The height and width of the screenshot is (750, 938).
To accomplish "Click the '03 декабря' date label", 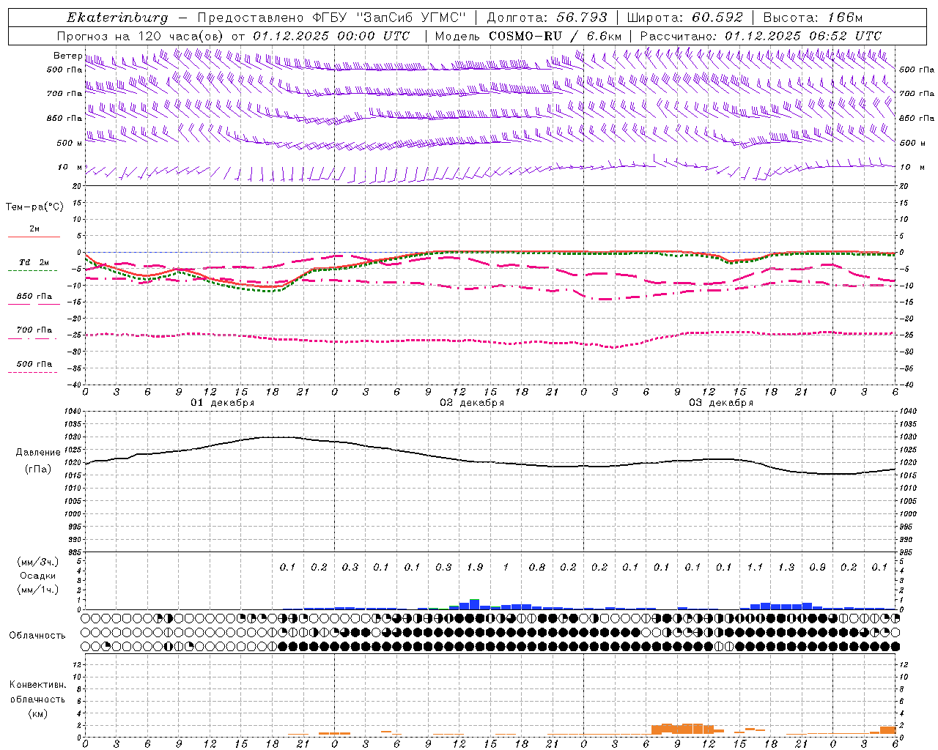I will (721, 403).
